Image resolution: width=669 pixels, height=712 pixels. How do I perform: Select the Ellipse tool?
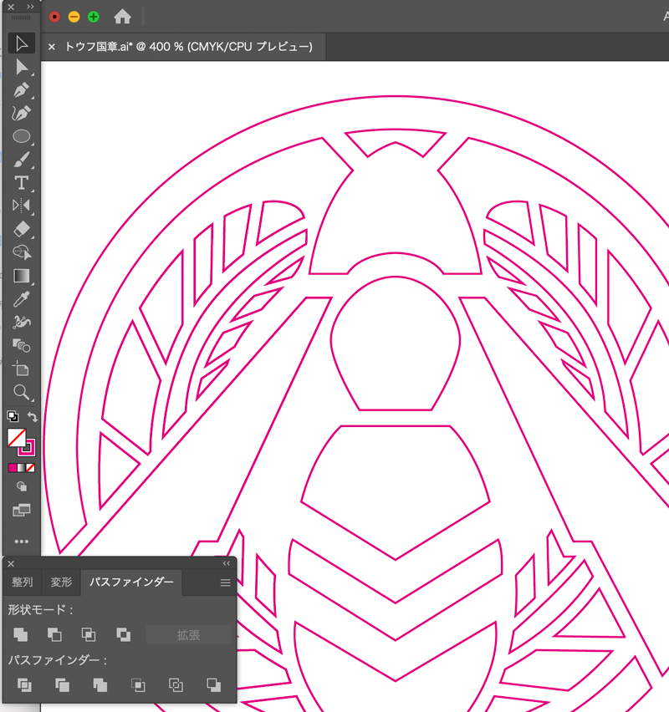[22, 136]
